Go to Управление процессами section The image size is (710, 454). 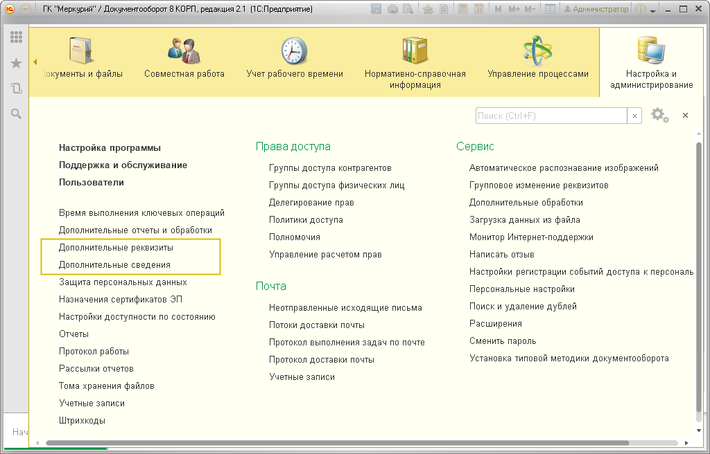[x=538, y=58]
